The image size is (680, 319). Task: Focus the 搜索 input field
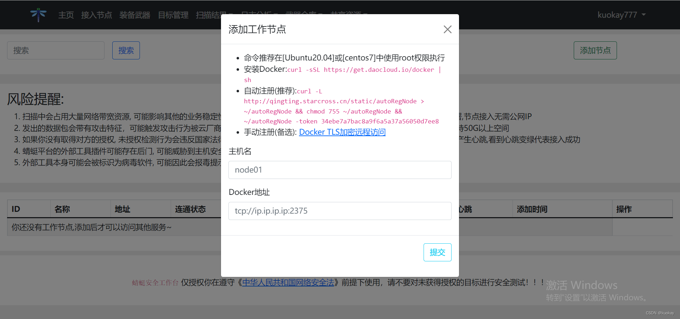click(x=56, y=50)
